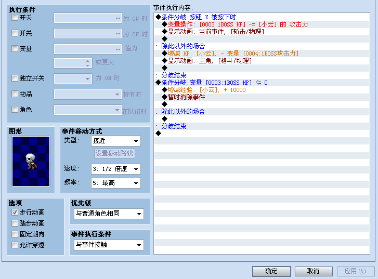Select the 变量操作 1BOSS HP command line
The width and height of the screenshot is (378, 279).
click(262, 24)
